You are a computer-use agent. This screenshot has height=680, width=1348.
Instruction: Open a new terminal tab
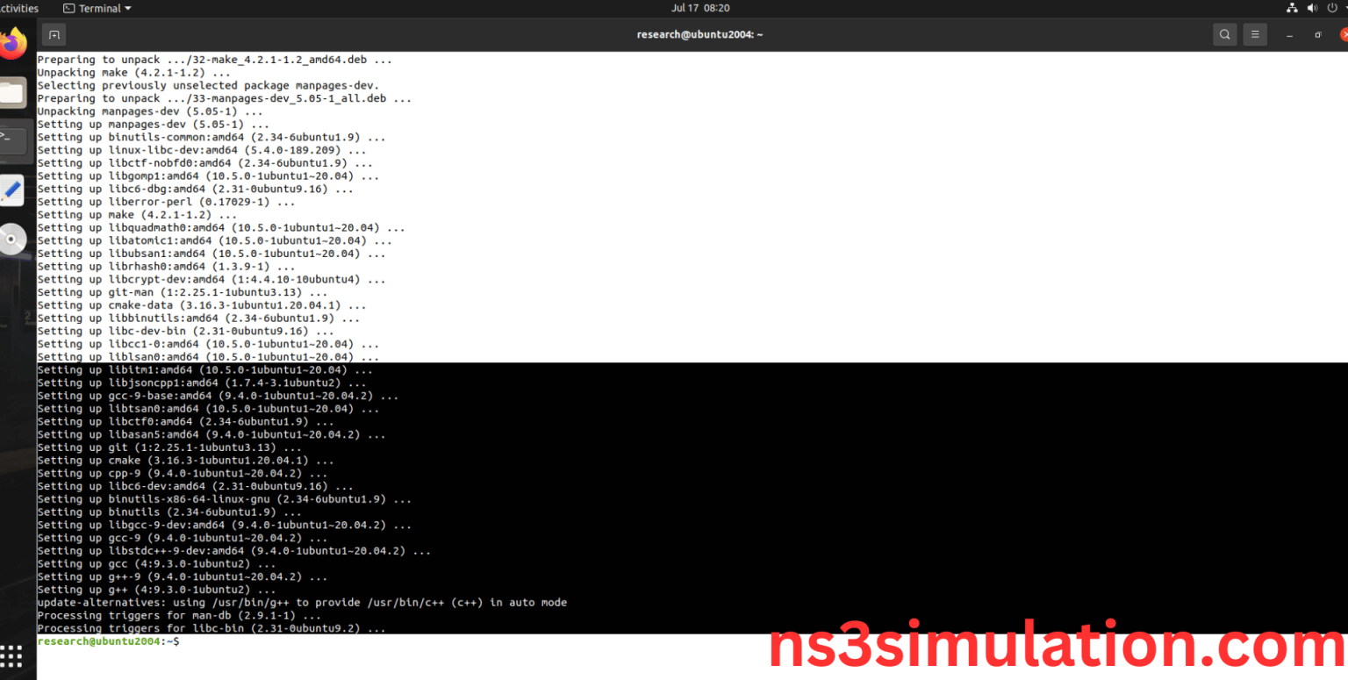point(54,33)
